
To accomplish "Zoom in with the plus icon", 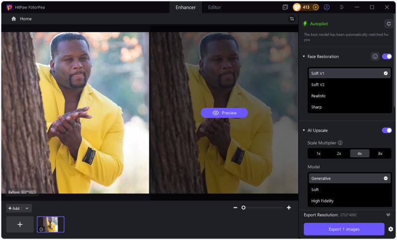I will (x=289, y=208).
